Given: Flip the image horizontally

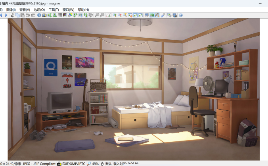Looking at the screenshot, I should point(55,15).
